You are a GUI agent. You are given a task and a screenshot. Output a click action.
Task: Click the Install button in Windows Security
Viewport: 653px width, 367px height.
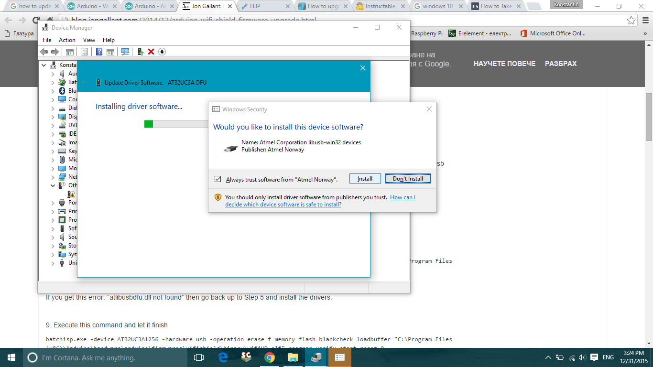(x=365, y=178)
